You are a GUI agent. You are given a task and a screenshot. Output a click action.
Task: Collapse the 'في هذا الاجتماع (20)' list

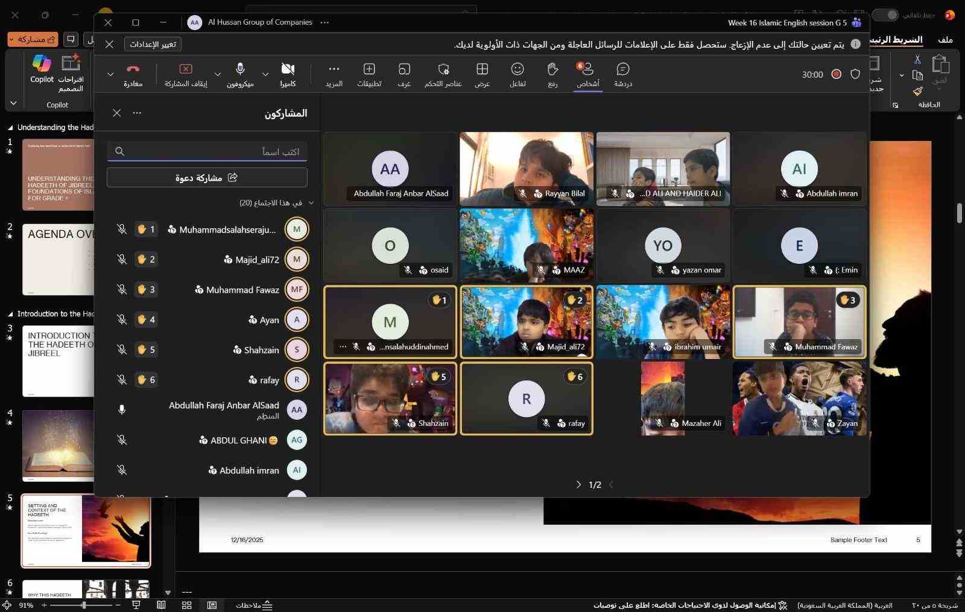(311, 203)
